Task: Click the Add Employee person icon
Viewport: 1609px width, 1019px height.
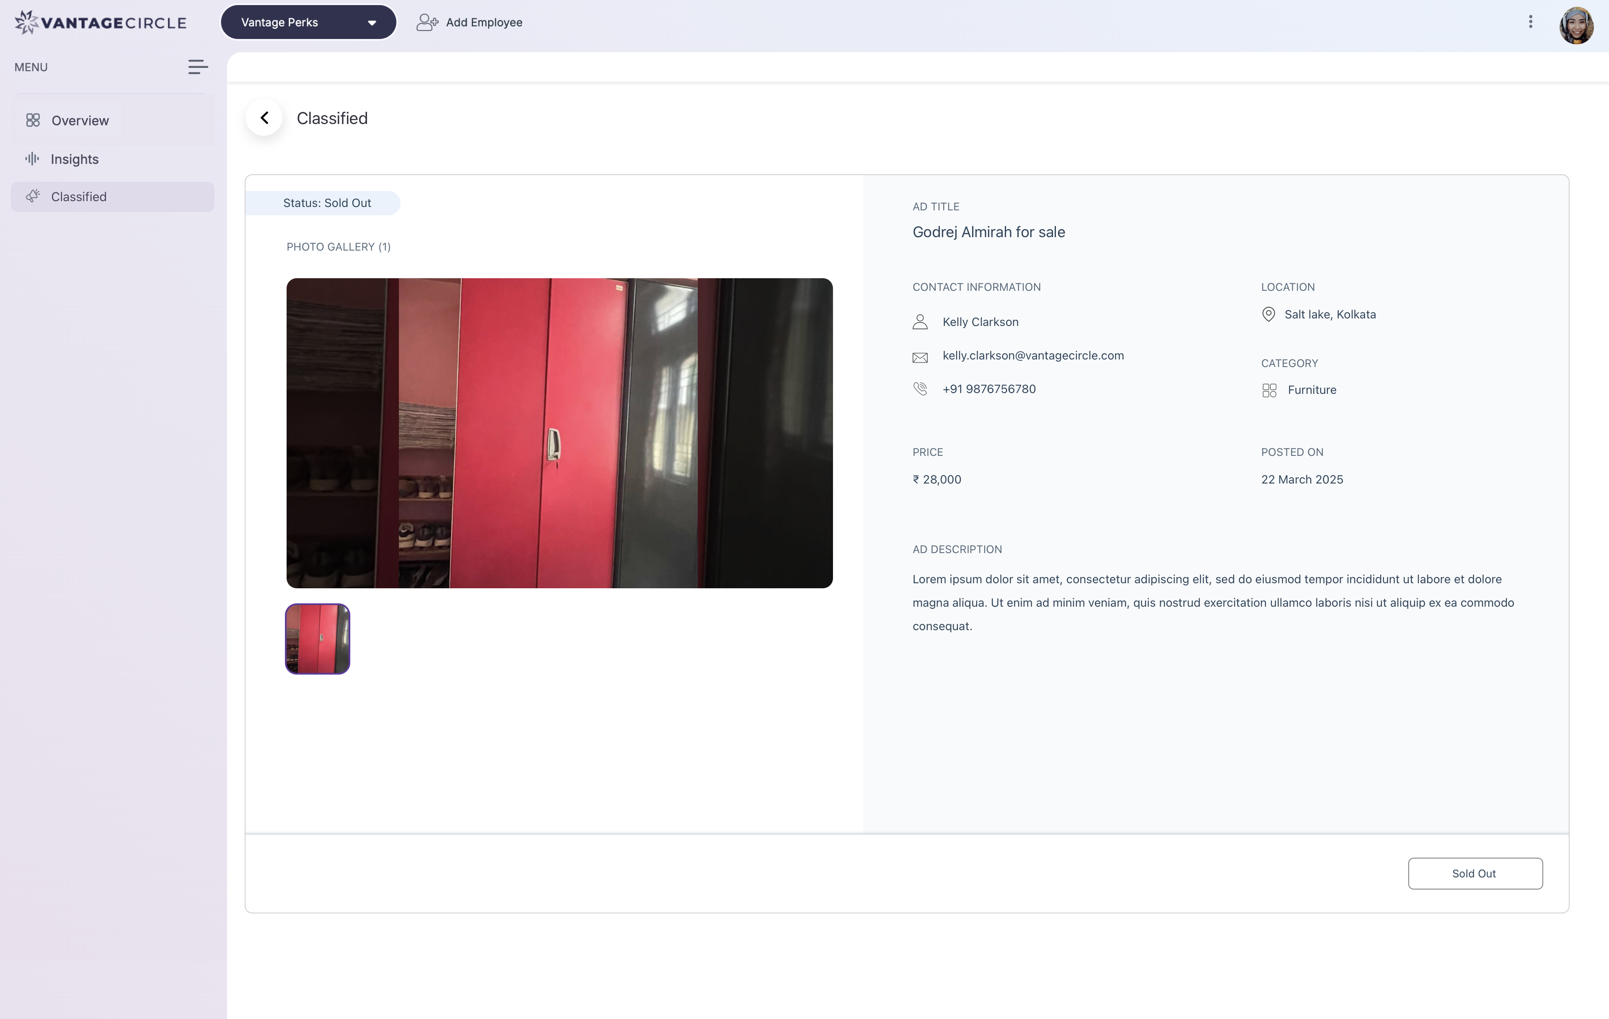Action: point(427,23)
